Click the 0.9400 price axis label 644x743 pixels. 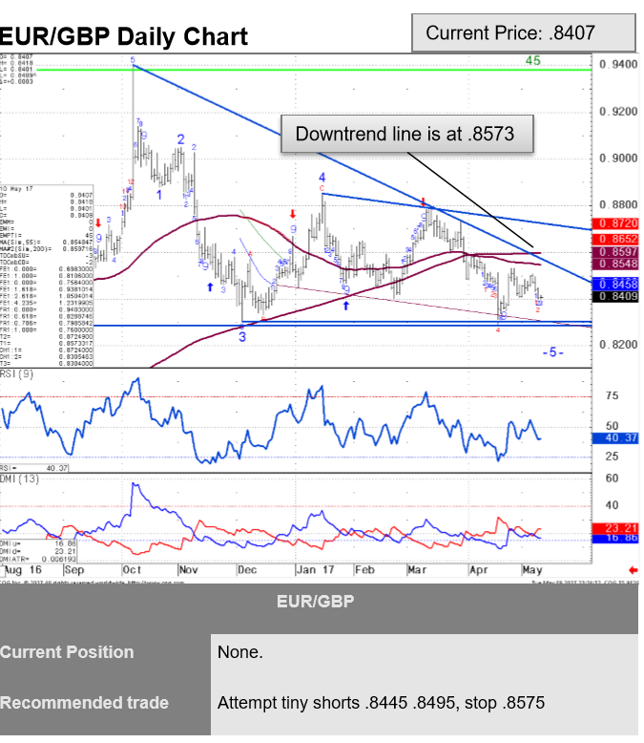(617, 65)
